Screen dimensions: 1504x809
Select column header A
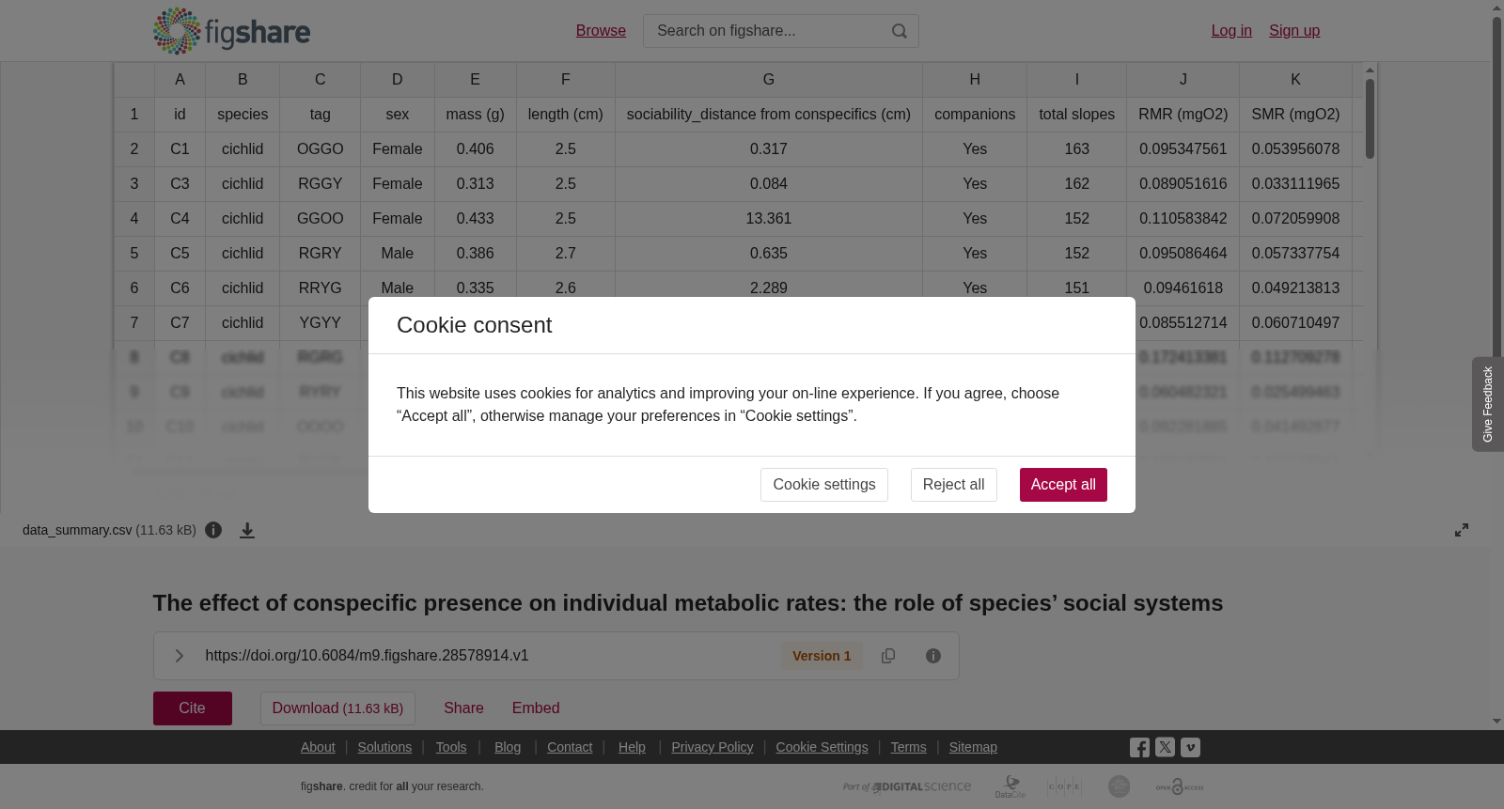pos(180,80)
